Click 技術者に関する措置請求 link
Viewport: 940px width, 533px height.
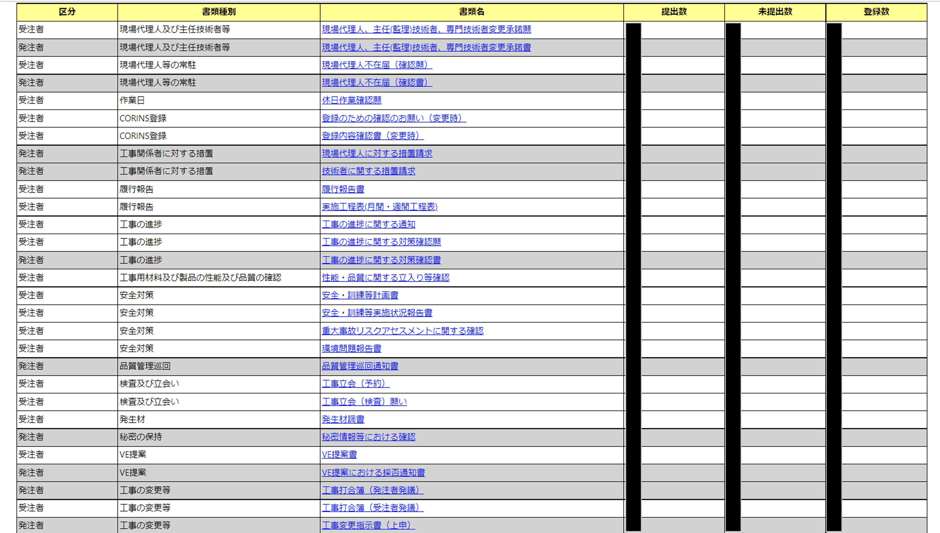(368, 171)
